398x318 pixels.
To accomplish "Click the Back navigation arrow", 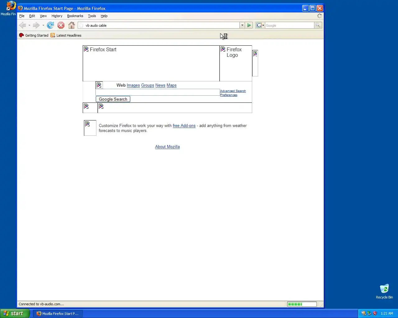I will (22, 25).
